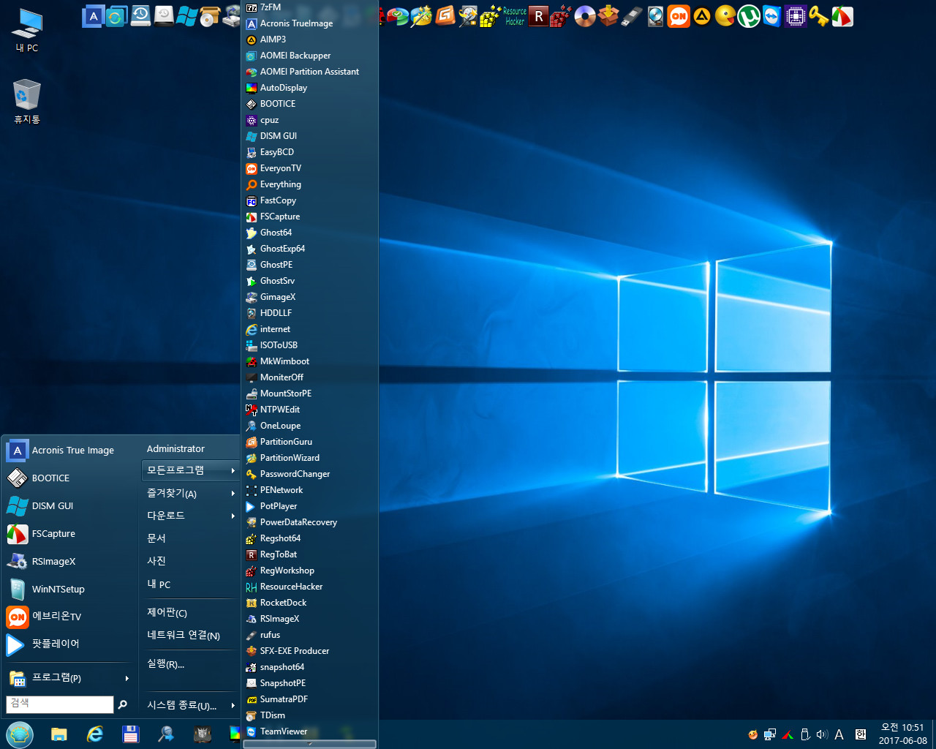Launch rufus from program list
936x749 pixels.
click(310, 635)
